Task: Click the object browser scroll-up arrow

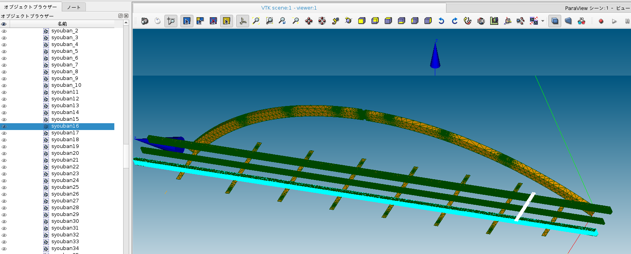Action: pyautogui.click(x=126, y=23)
